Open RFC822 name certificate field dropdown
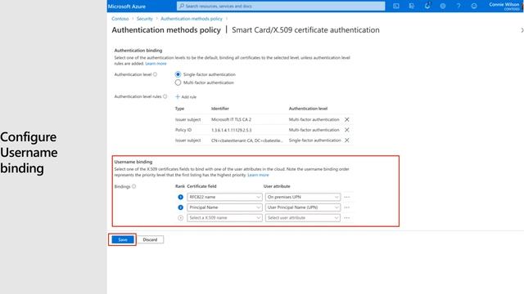524x294 pixels. click(x=224, y=197)
